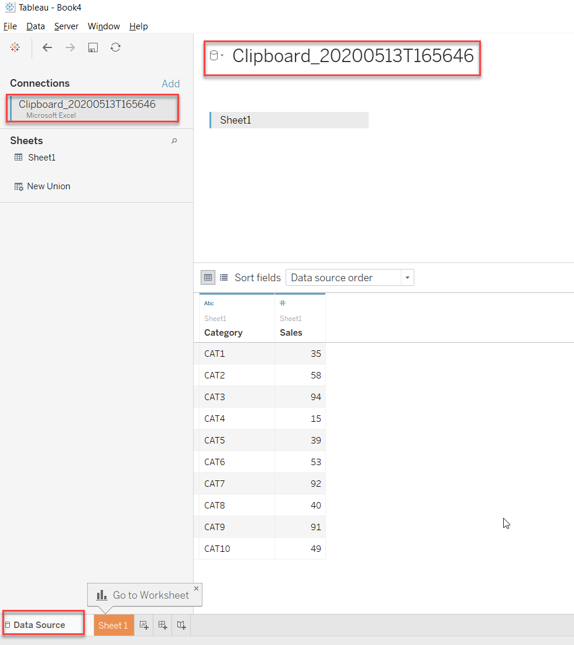Select the CAT4 cell
The height and width of the screenshot is (645, 574).
point(237,419)
